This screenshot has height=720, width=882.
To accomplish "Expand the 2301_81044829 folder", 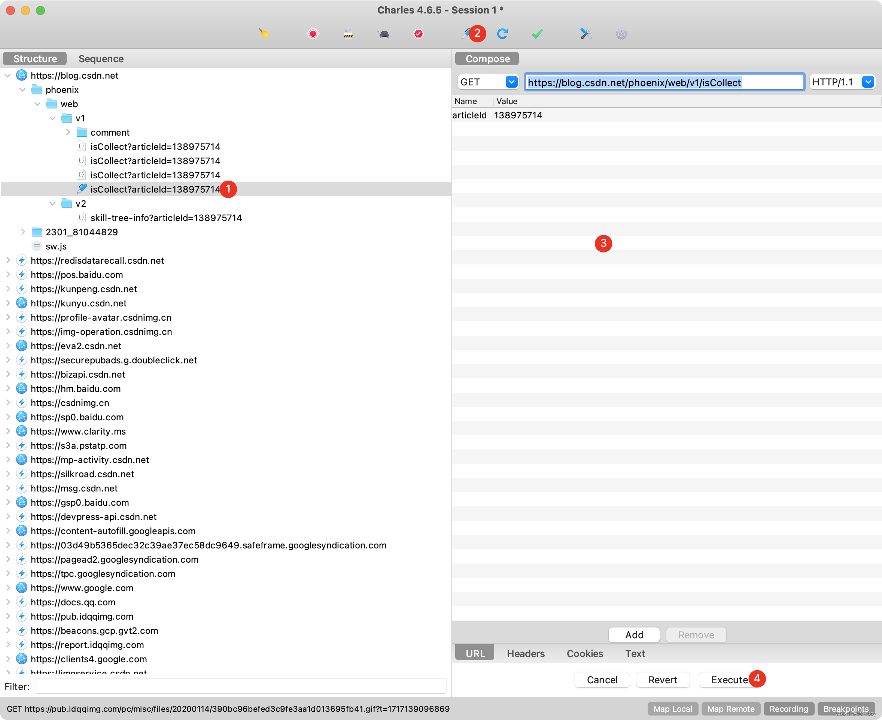I will coord(23,232).
